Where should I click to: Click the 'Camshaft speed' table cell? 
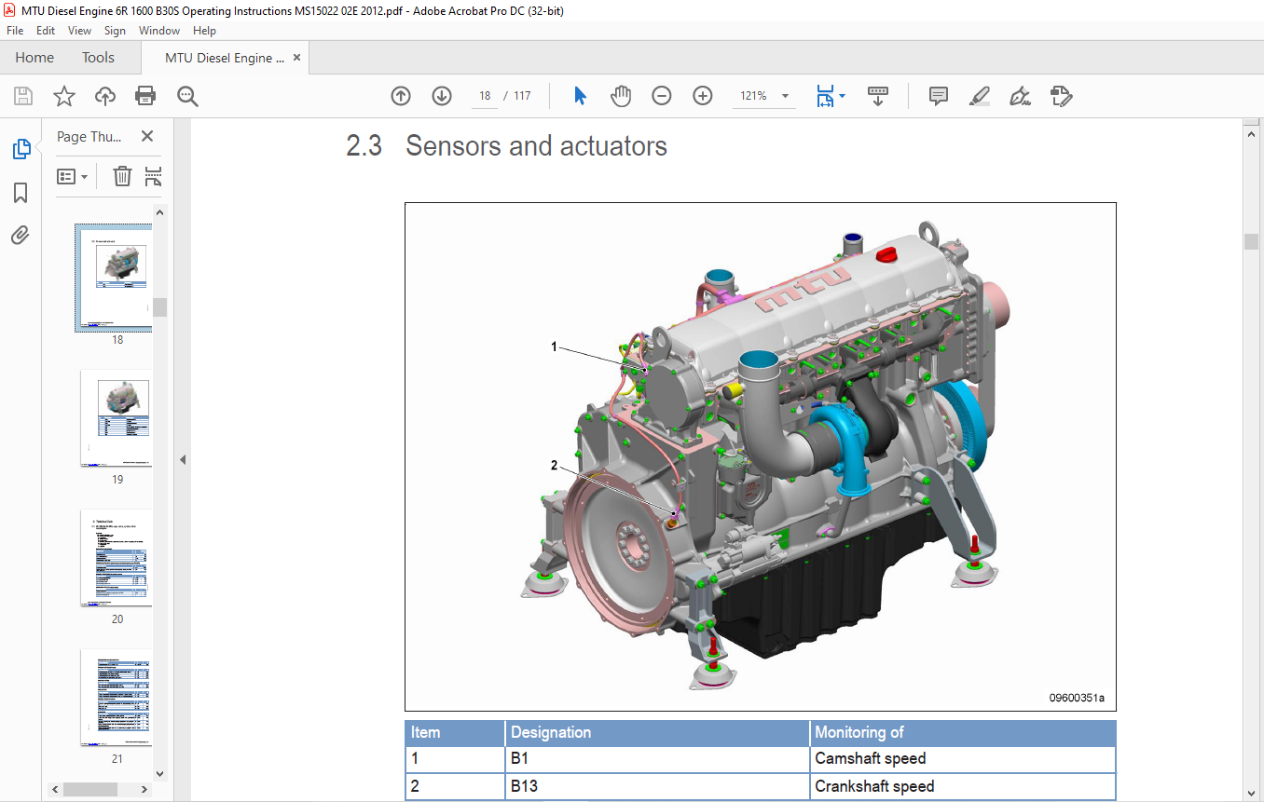coord(963,758)
